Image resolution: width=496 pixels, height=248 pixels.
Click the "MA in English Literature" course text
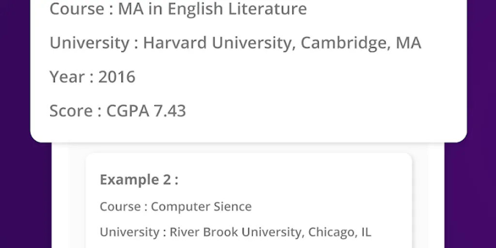[212, 9]
